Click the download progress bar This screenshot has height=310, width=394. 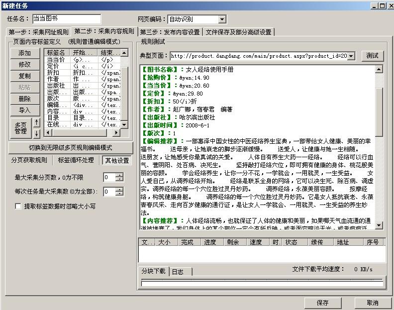point(262,283)
